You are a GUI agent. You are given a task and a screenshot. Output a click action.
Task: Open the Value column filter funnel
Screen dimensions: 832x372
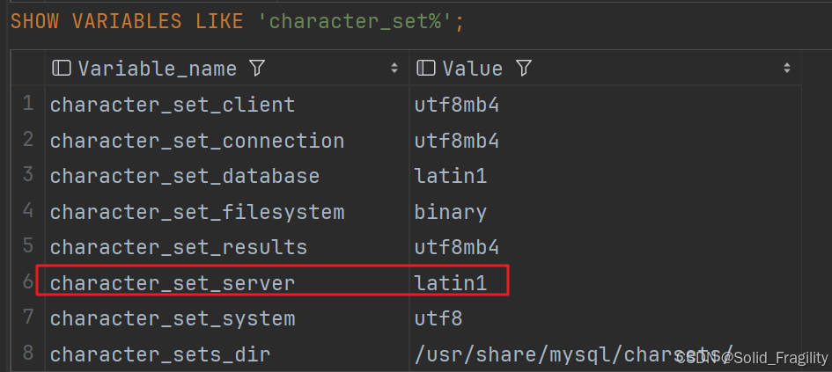pos(523,68)
